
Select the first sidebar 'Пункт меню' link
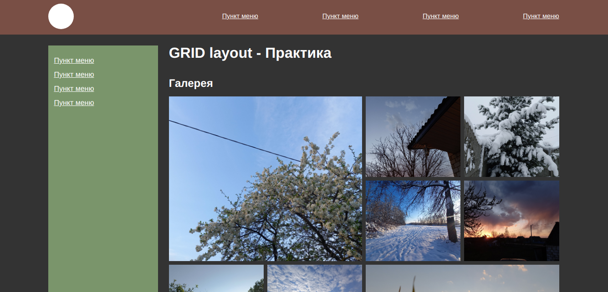[x=74, y=60]
